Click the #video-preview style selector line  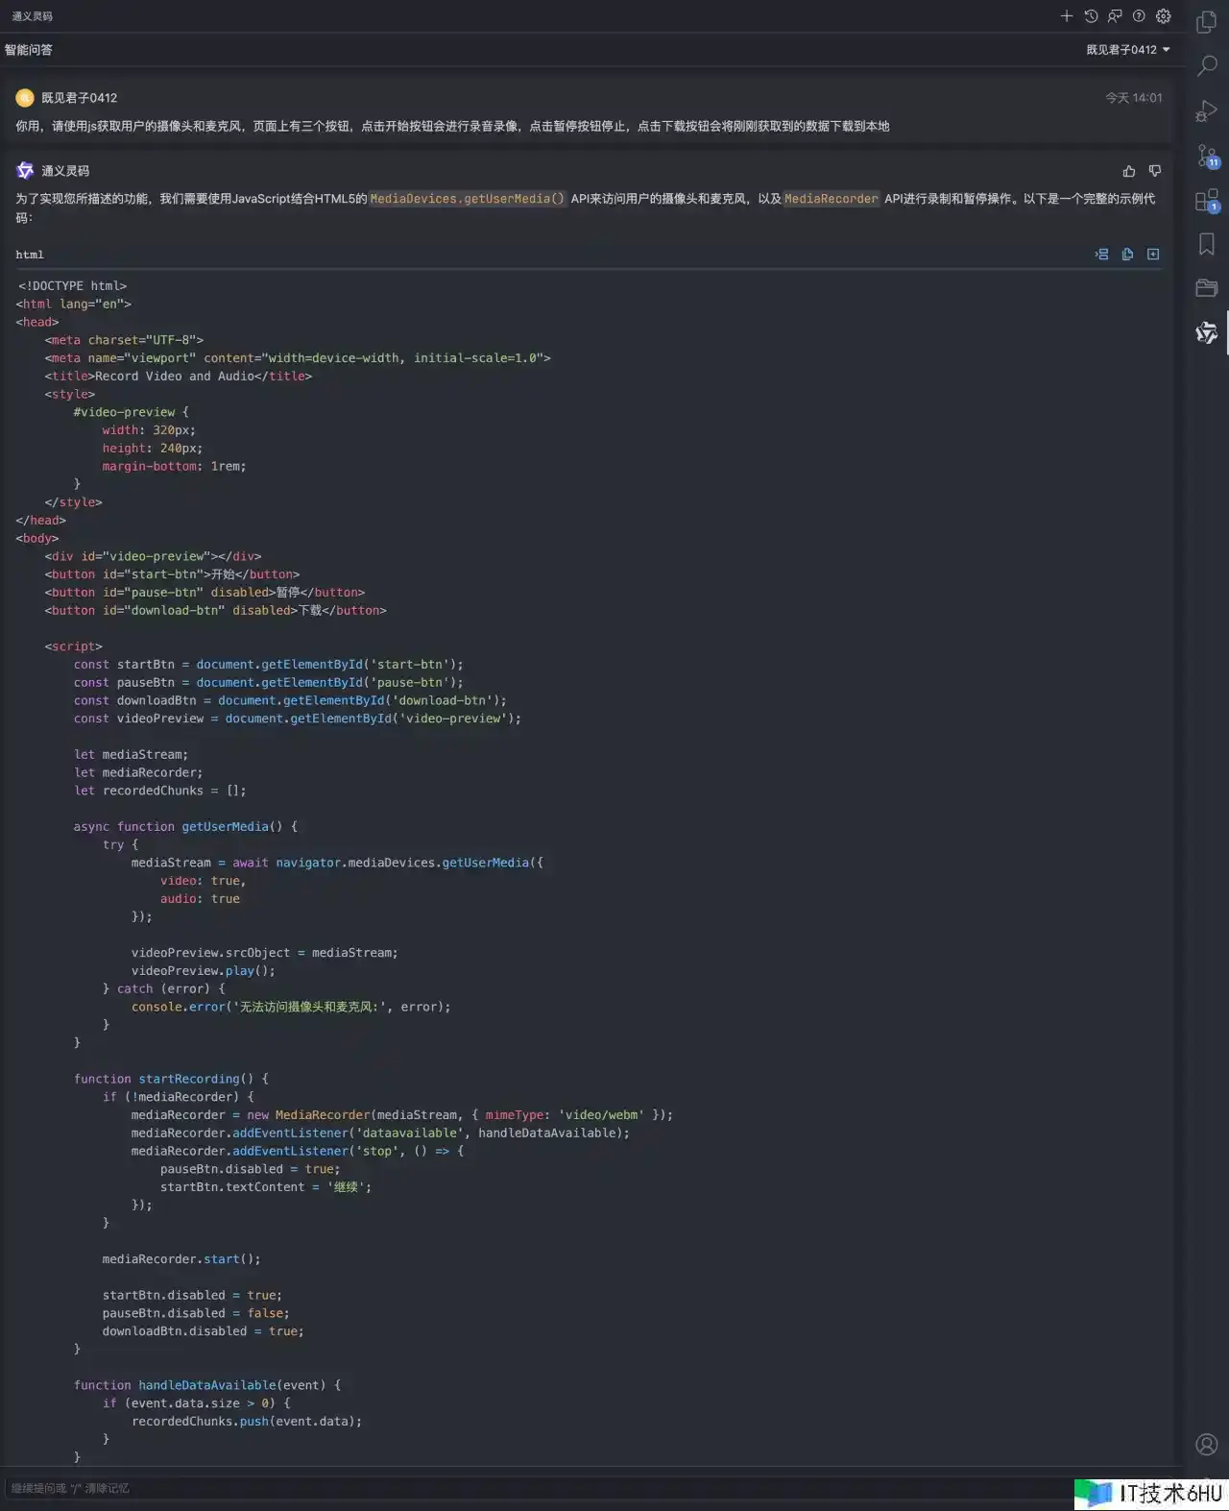(x=132, y=412)
